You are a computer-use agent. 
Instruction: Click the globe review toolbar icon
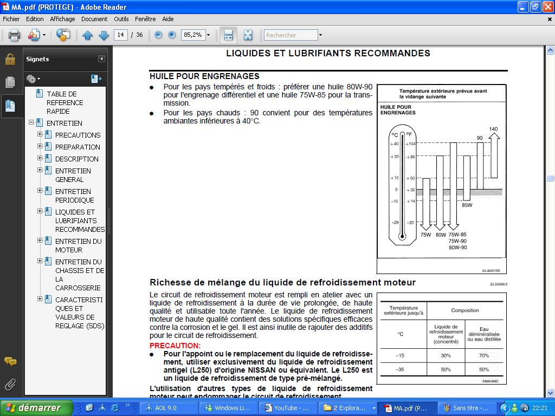click(x=63, y=35)
